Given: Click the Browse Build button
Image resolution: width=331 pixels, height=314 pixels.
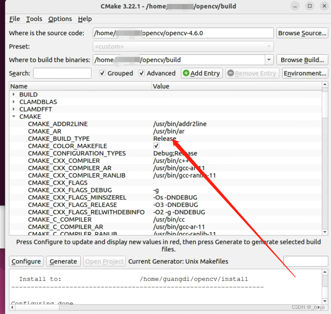Looking at the screenshot, I should [302, 60].
